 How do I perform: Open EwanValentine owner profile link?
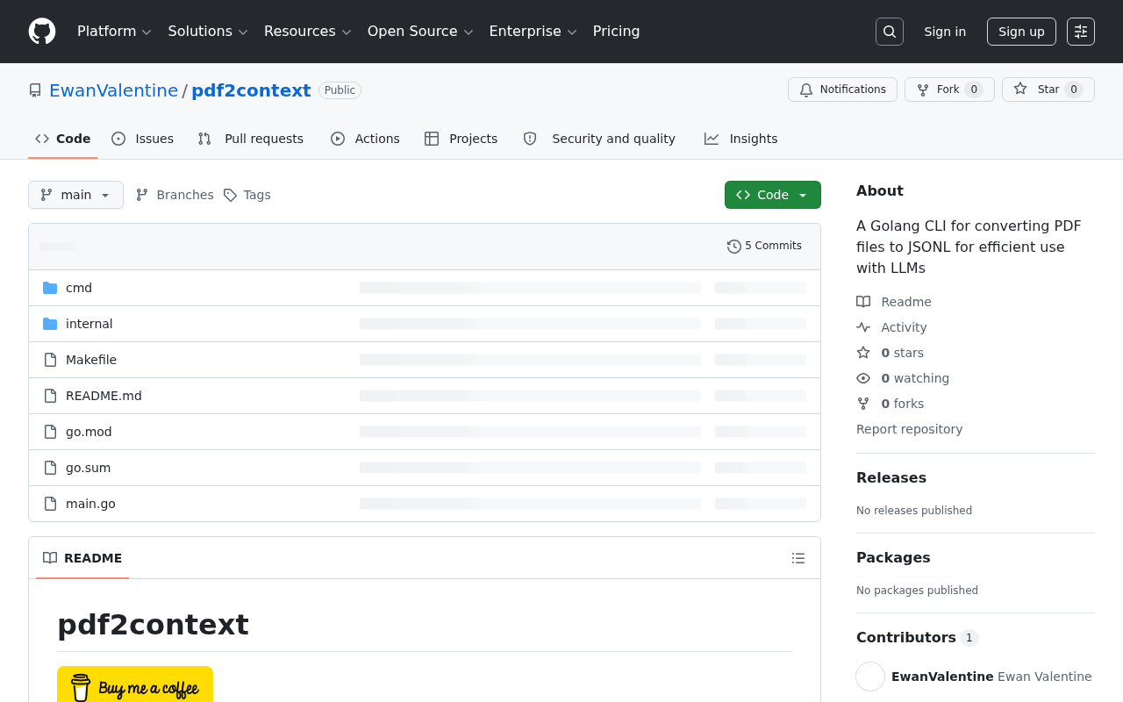[114, 90]
